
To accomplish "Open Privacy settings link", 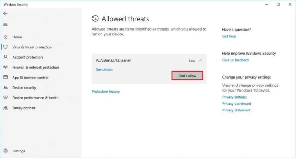I will pos(235,97).
